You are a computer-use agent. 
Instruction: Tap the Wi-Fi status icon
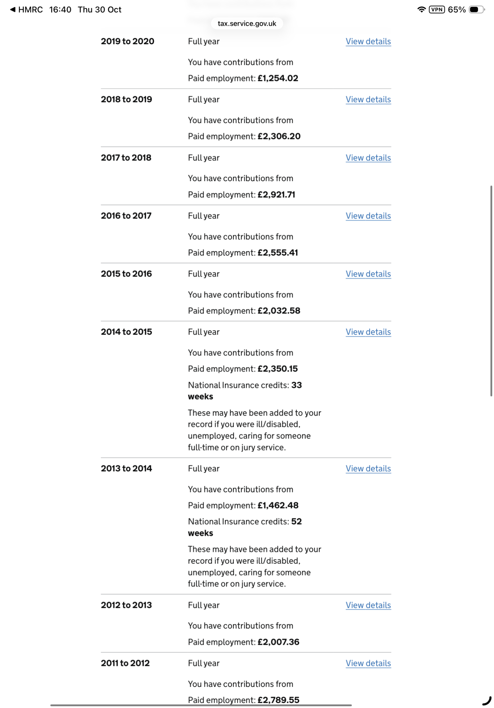coord(421,10)
